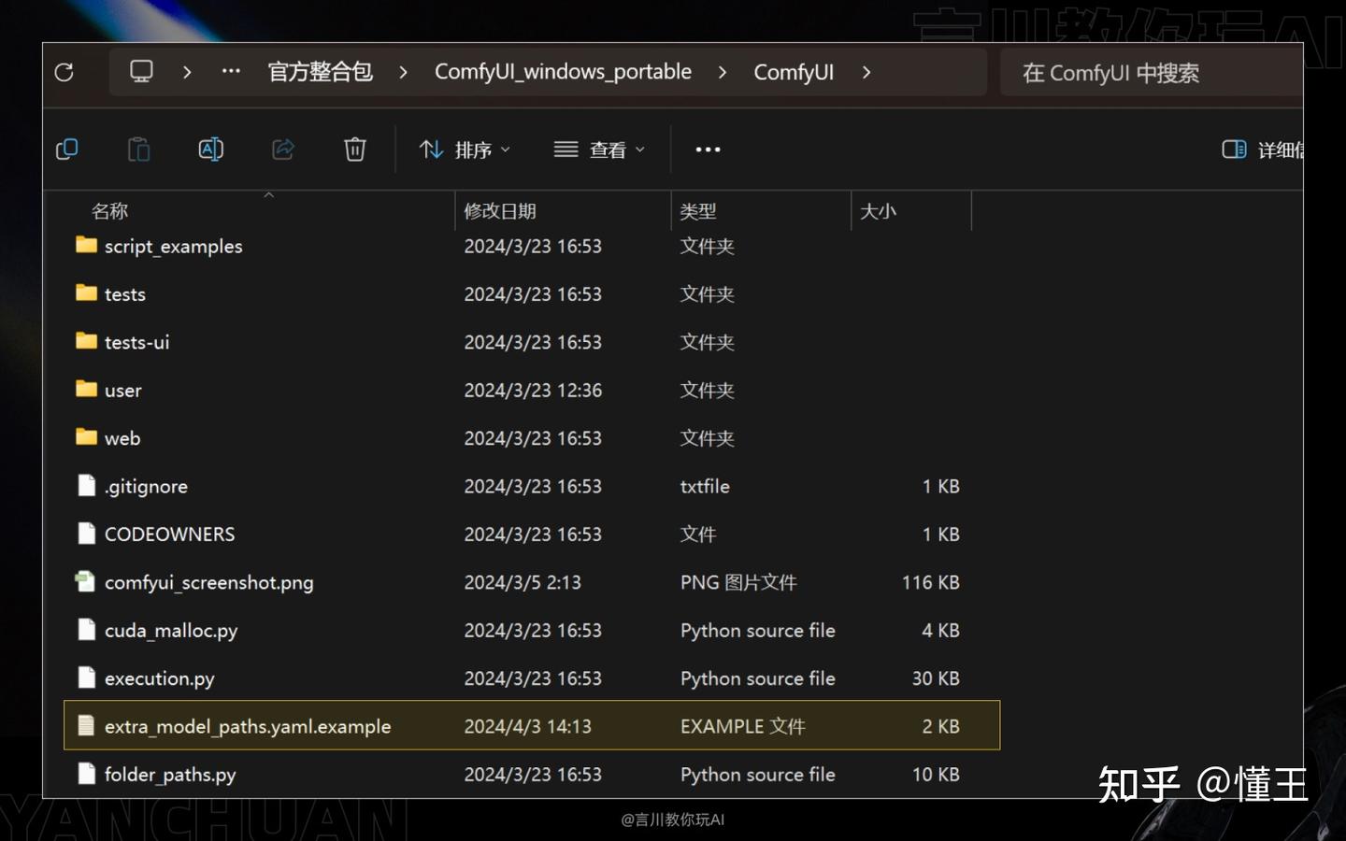Click the rename toolbar icon
1346x841 pixels.
pyautogui.click(x=211, y=150)
